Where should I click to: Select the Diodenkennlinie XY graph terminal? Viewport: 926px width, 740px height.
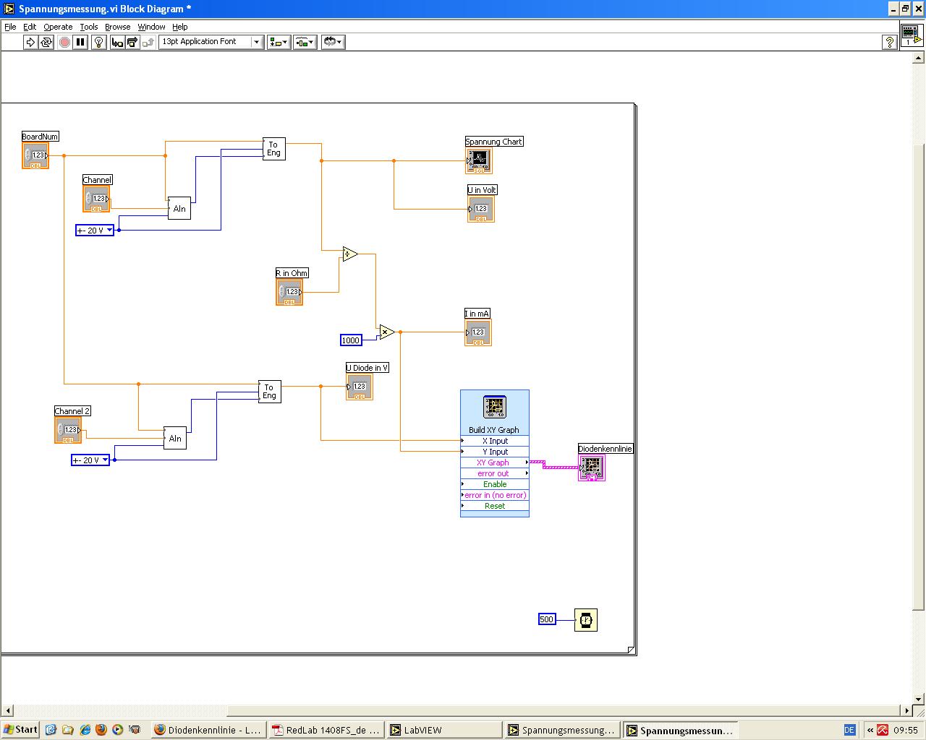592,468
